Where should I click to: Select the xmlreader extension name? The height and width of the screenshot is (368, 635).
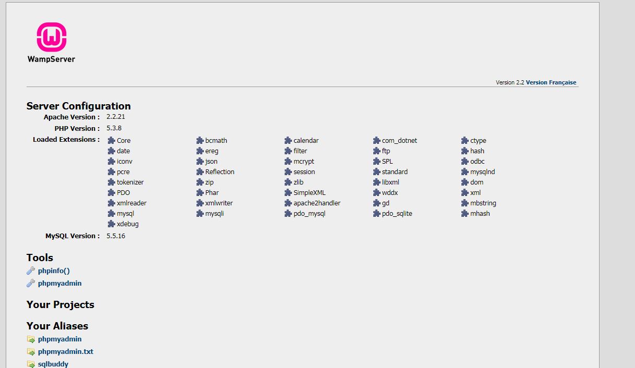(131, 203)
